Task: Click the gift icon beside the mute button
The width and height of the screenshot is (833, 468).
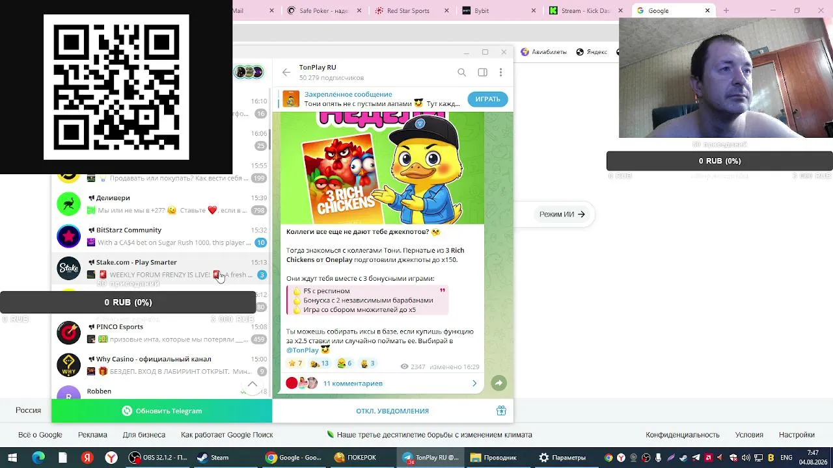Action: (x=501, y=411)
